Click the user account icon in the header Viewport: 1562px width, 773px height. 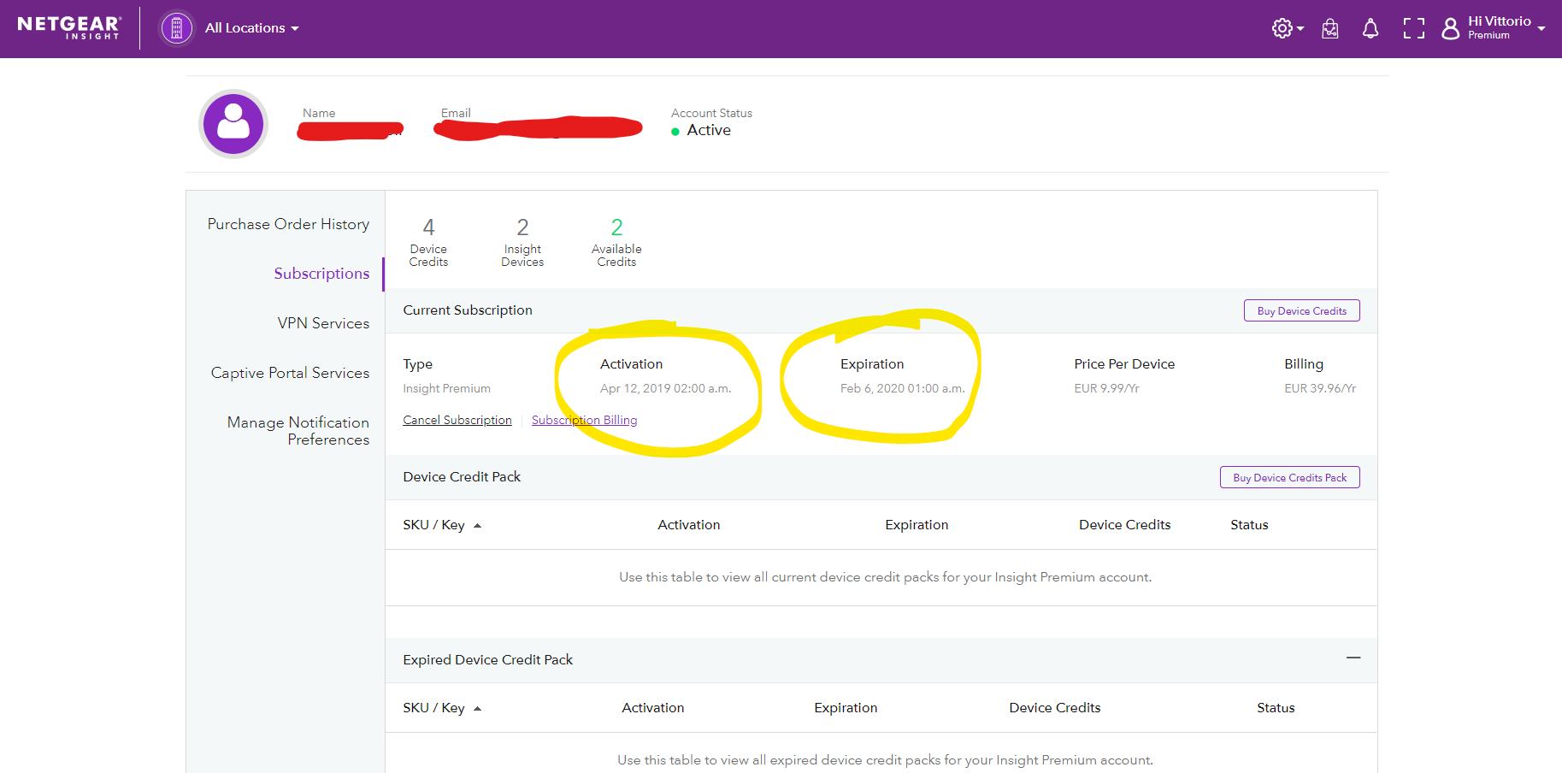click(1451, 29)
